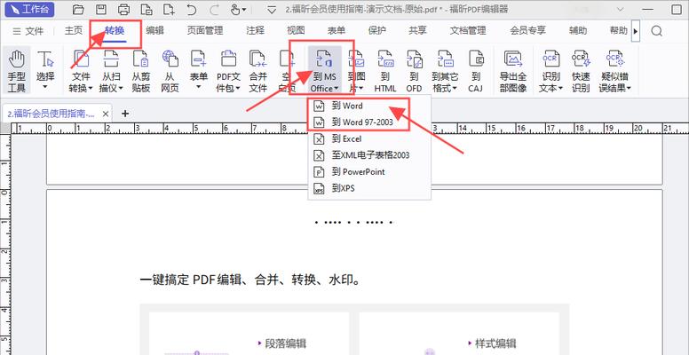Screen dimensions: 689x355
Task: Switch to the 注释 tab
Action: [x=256, y=30]
